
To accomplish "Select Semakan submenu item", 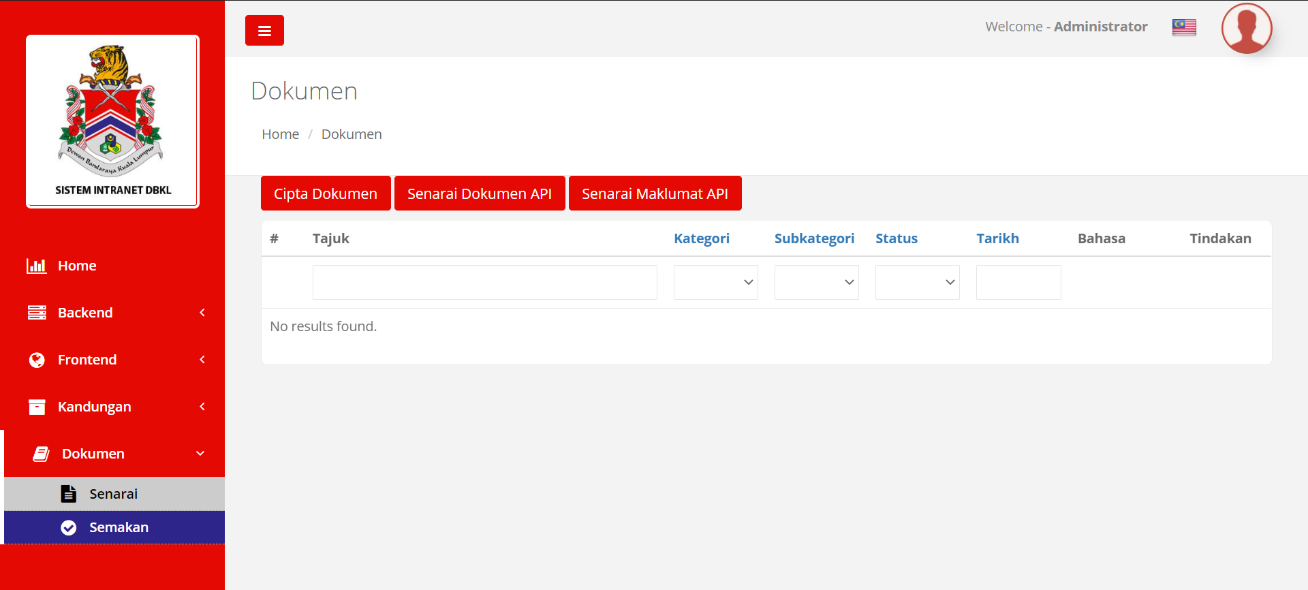I will point(119,527).
